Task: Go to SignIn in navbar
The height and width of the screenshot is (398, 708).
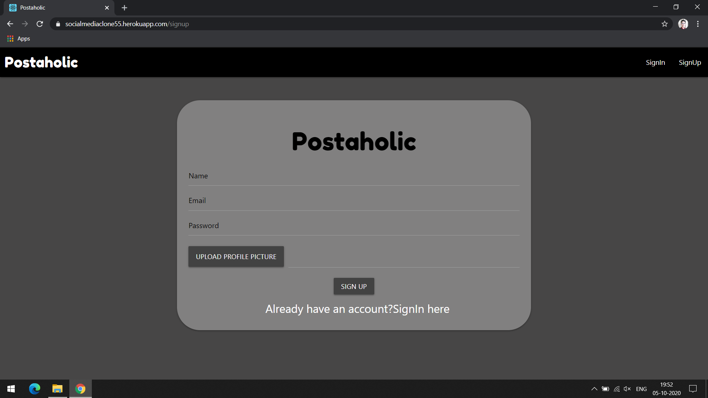Action: [x=655, y=63]
